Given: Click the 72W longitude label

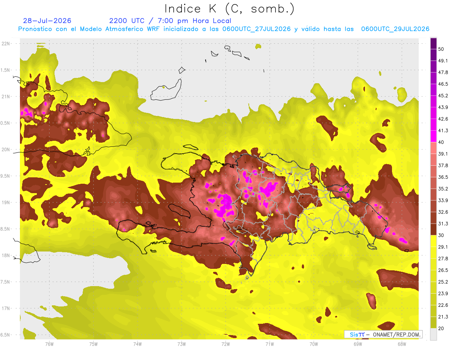Looking at the screenshot, I should (225, 344).
